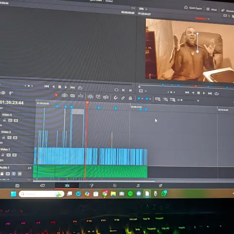Disable the Video 3 track
Image resolution: width=234 pixels, height=234 pixels.
click(x=16, y=120)
